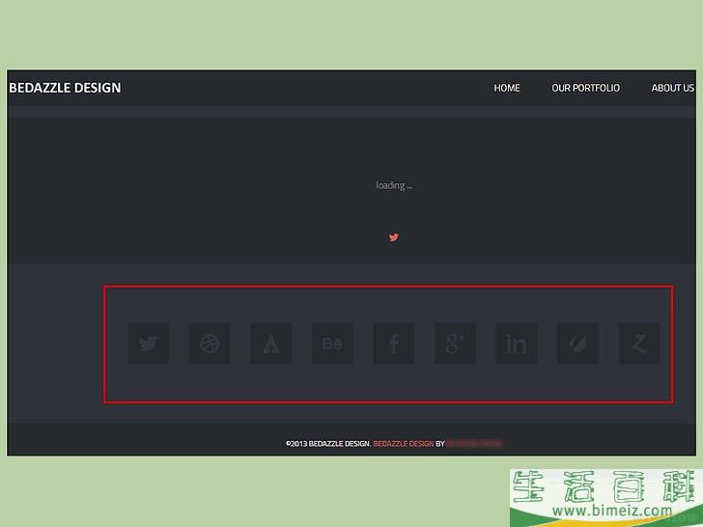
Task: Open the Dribbble social icon
Action: click(x=210, y=344)
